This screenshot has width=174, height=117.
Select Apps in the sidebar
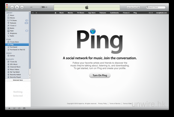coord(17,31)
